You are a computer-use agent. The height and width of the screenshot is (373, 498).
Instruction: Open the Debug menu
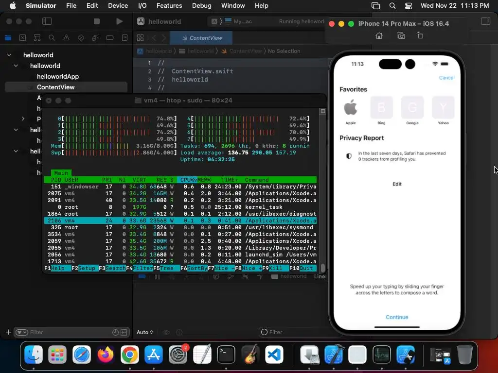202,5
